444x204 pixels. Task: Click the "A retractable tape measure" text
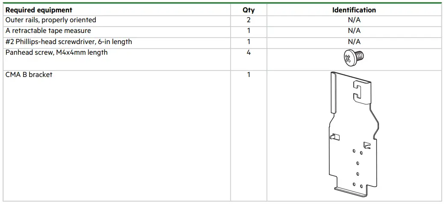pyautogui.click(x=48, y=31)
